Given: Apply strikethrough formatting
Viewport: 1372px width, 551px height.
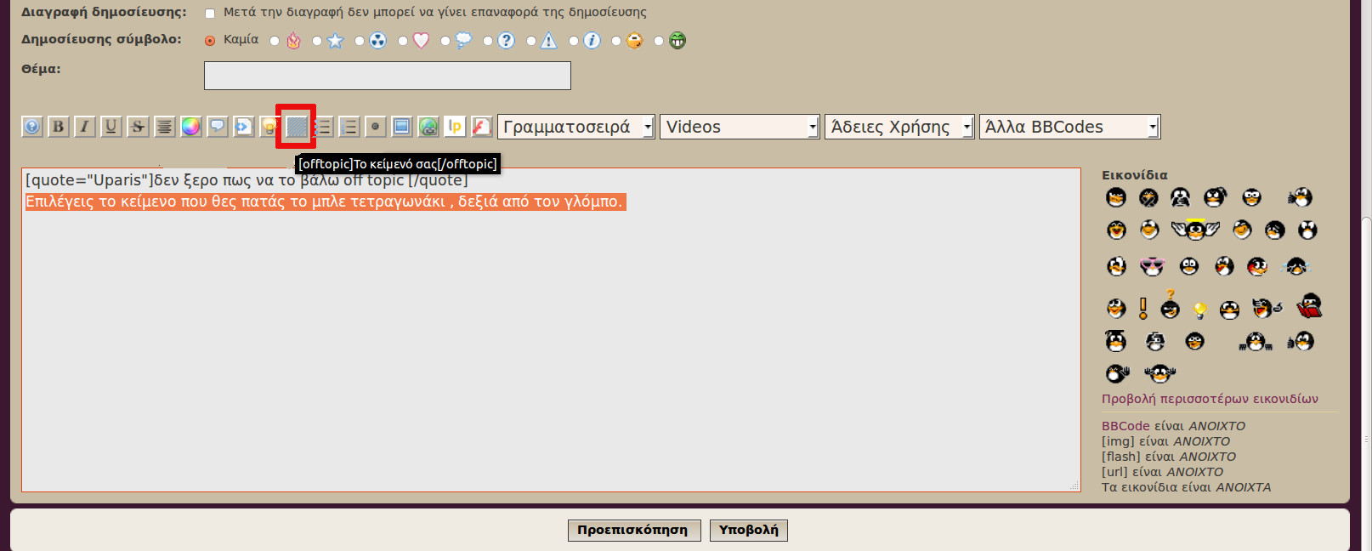Looking at the screenshot, I should tap(137, 127).
